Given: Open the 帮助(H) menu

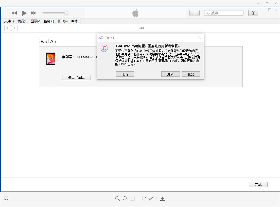Looking at the screenshot, I should (76, 21).
